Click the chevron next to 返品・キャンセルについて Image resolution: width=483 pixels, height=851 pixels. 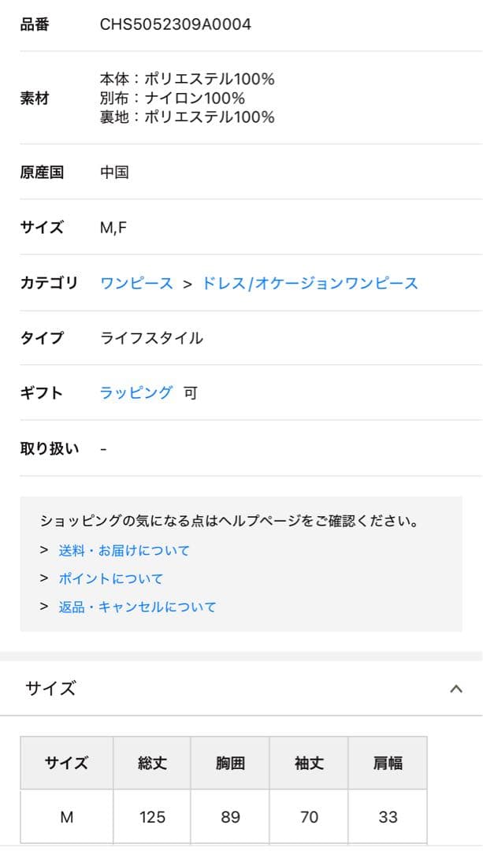[x=43, y=607]
